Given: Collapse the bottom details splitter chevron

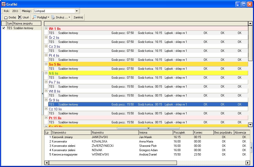Looking at the screenshot, I should click(148, 128).
